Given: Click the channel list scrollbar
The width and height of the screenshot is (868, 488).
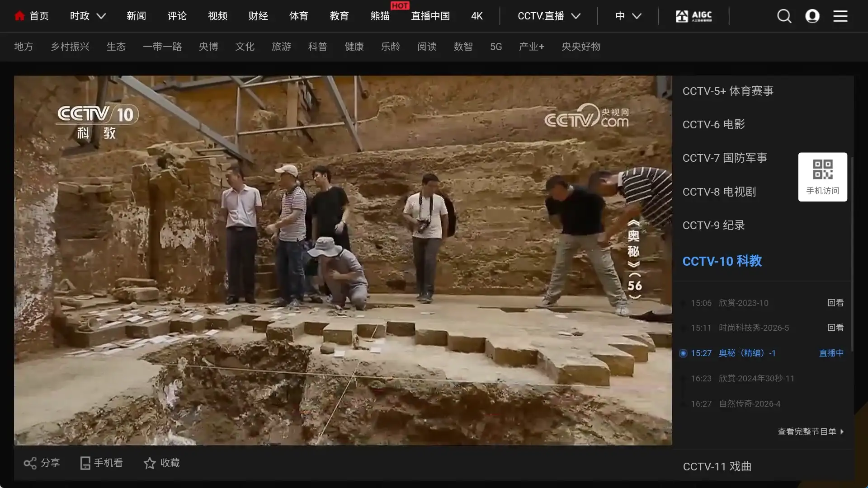Looking at the screenshot, I should [x=852, y=253].
